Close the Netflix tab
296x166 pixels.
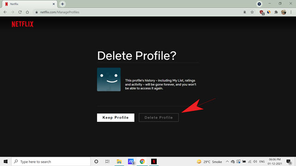click(x=54, y=4)
